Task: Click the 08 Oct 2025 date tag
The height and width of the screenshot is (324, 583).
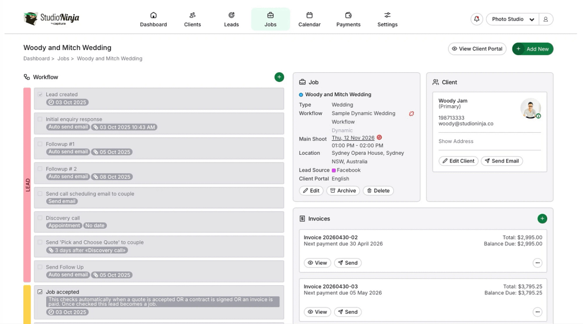Action: (x=112, y=177)
